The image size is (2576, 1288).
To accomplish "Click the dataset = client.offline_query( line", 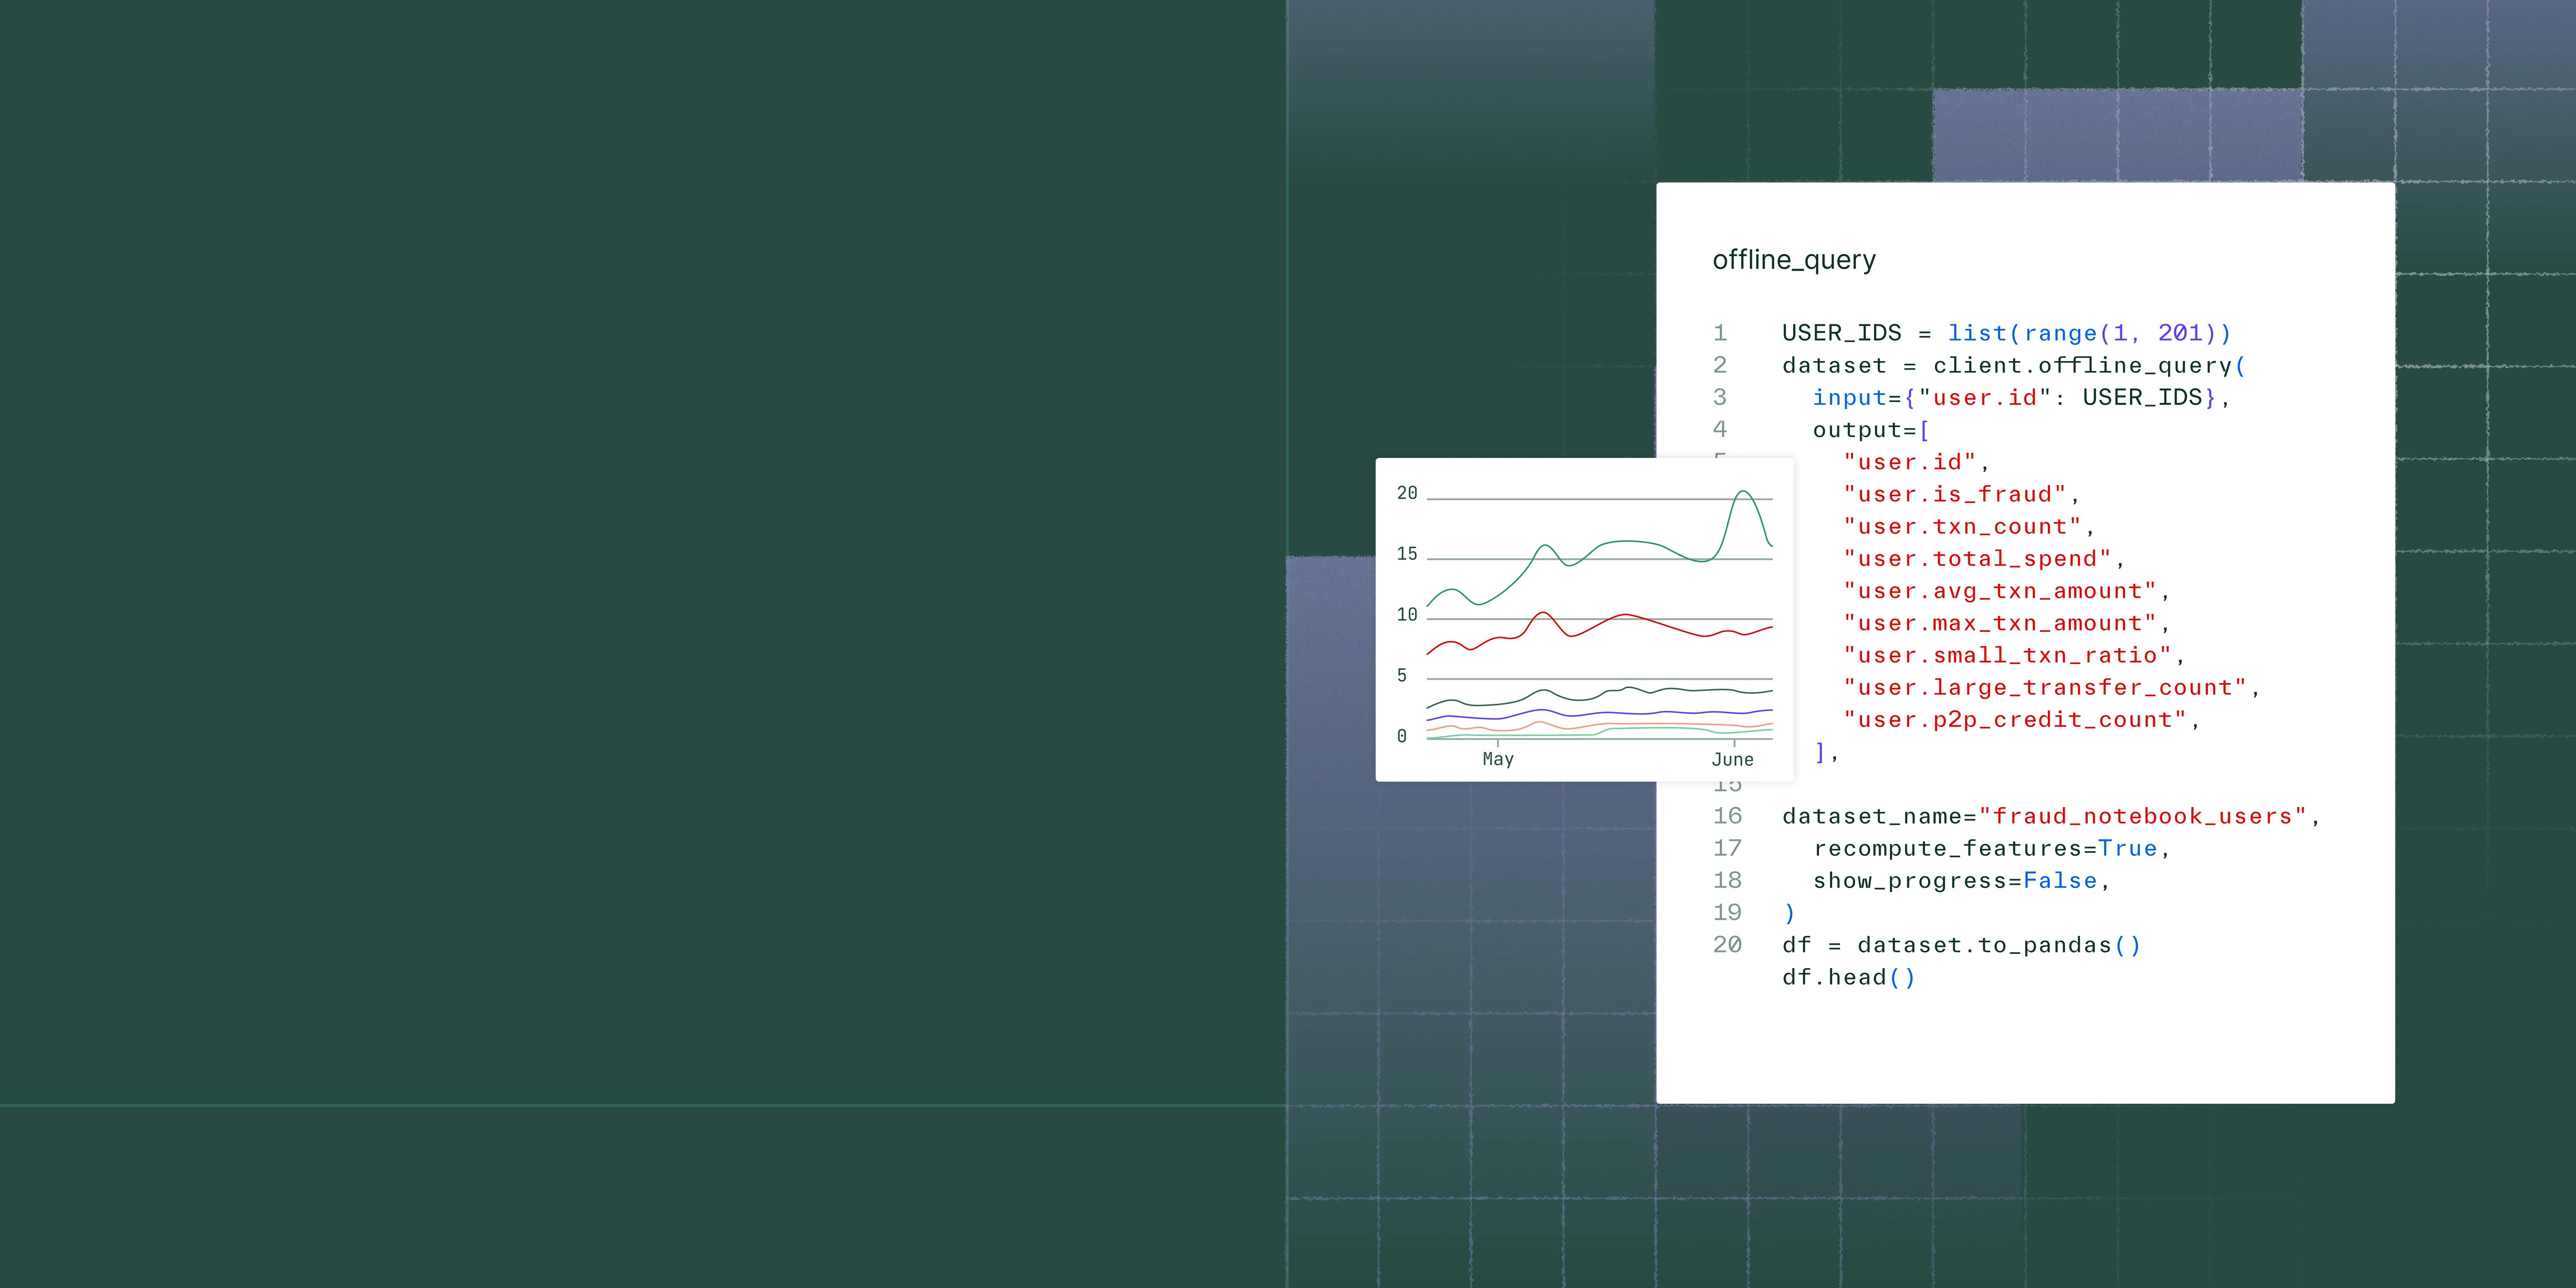I will pyautogui.click(x=2014, y=366).
